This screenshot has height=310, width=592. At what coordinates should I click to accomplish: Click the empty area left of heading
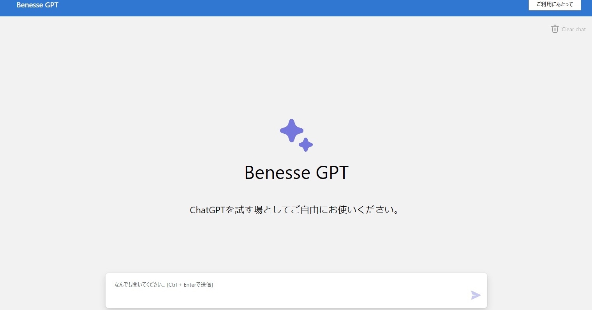[136, 172]
